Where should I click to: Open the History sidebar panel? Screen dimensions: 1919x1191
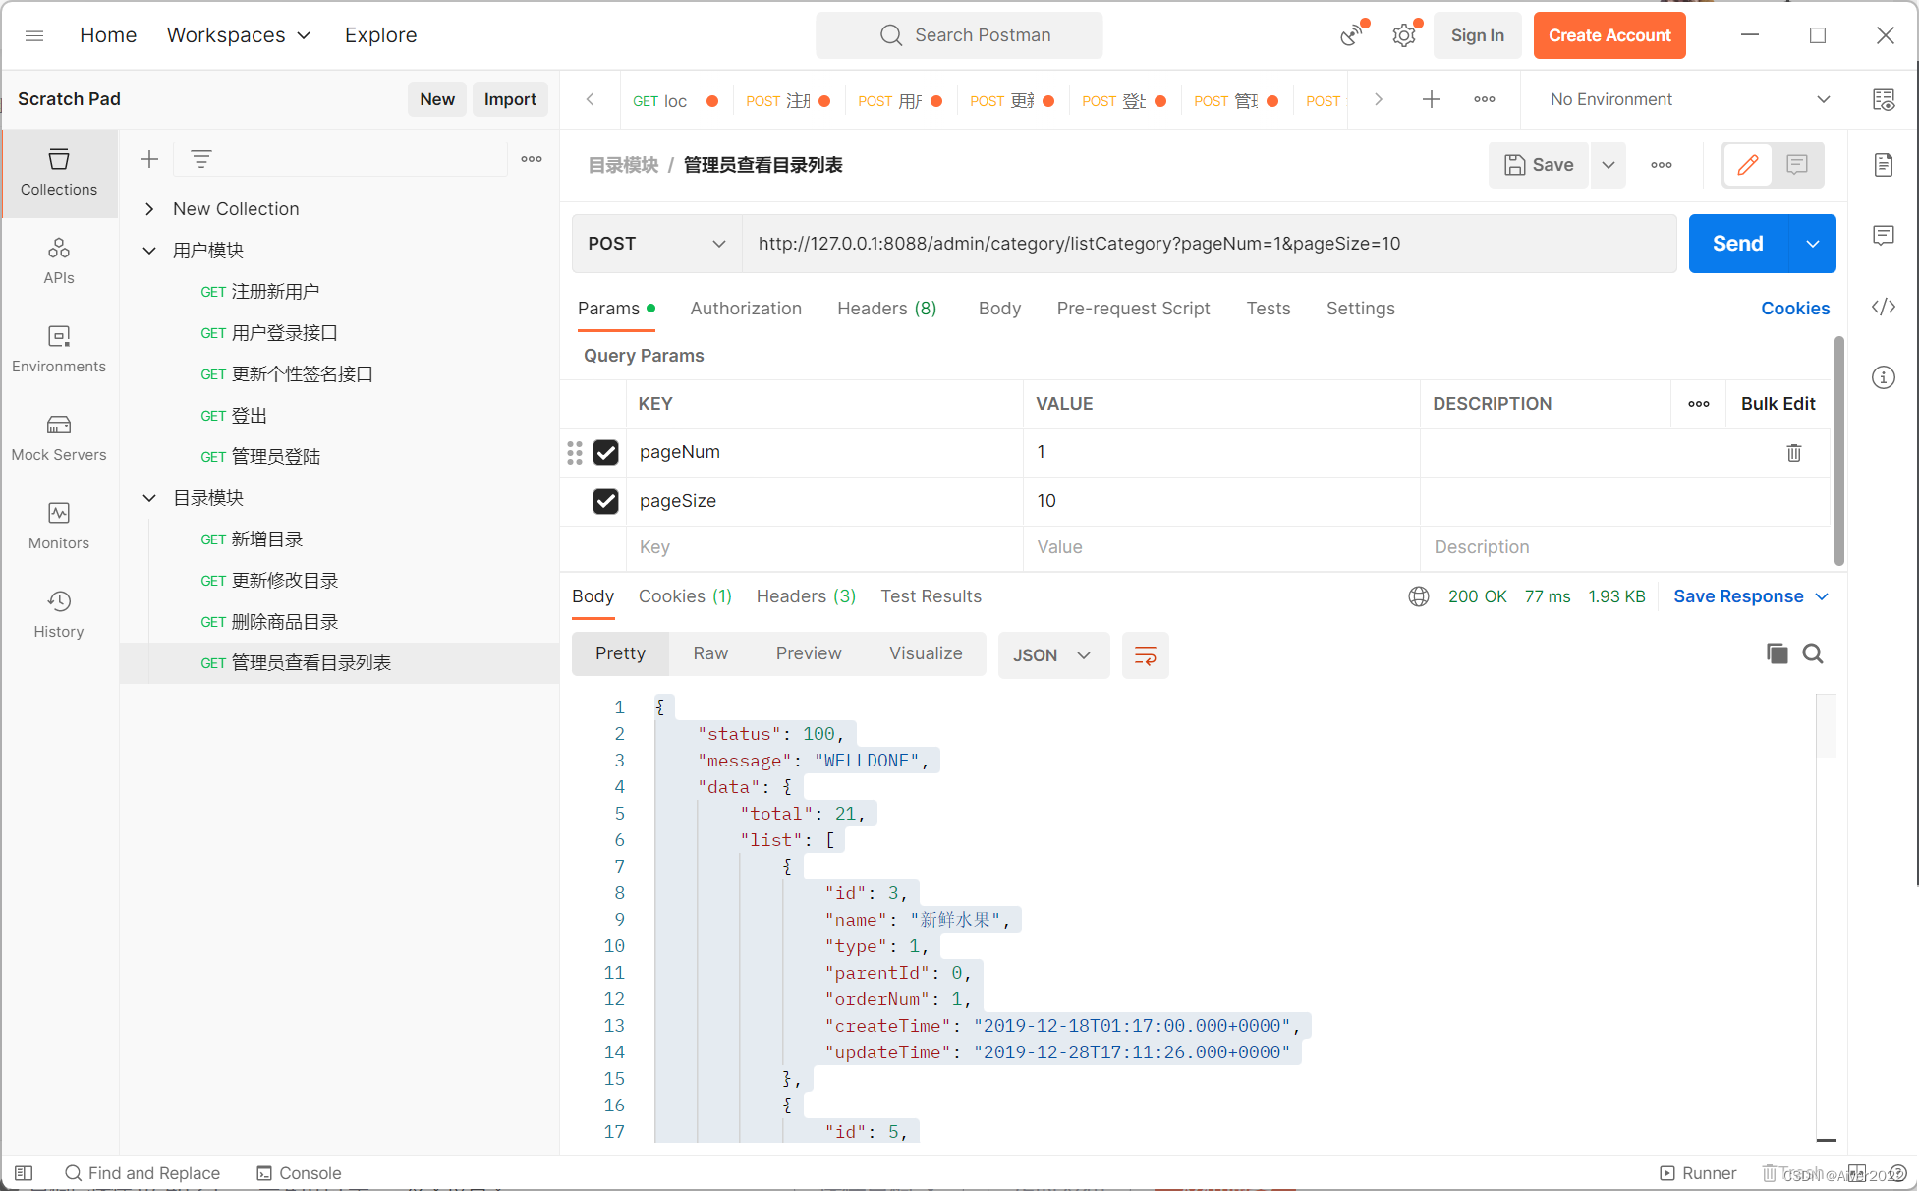pos(59,614)
